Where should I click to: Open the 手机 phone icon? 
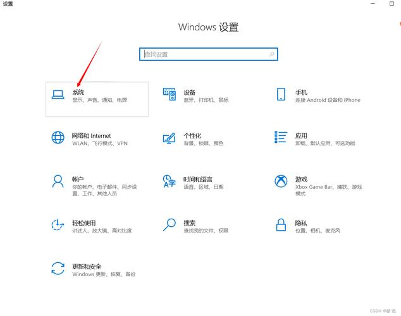[281, 94]
